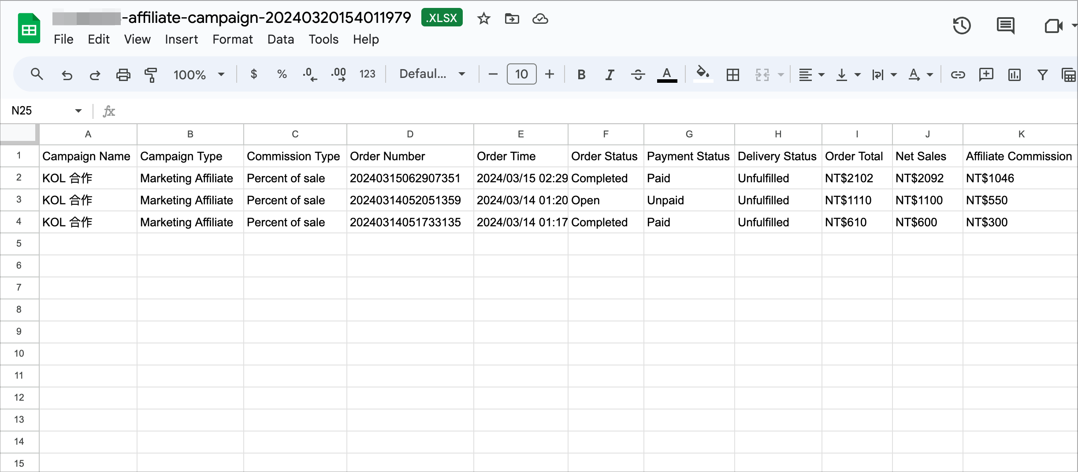Redo the last action
Screen dimensions: 1078x472
95,75
